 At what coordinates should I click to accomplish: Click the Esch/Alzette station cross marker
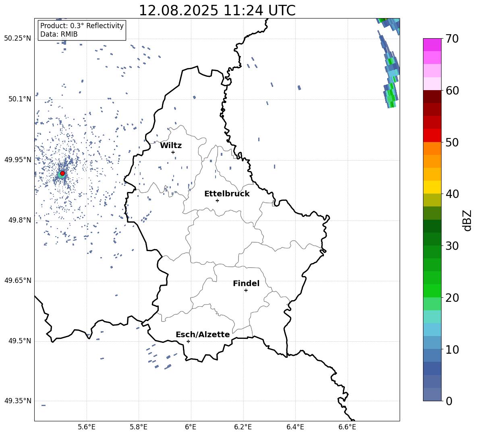pyautogui.click(x=188, y=341)
